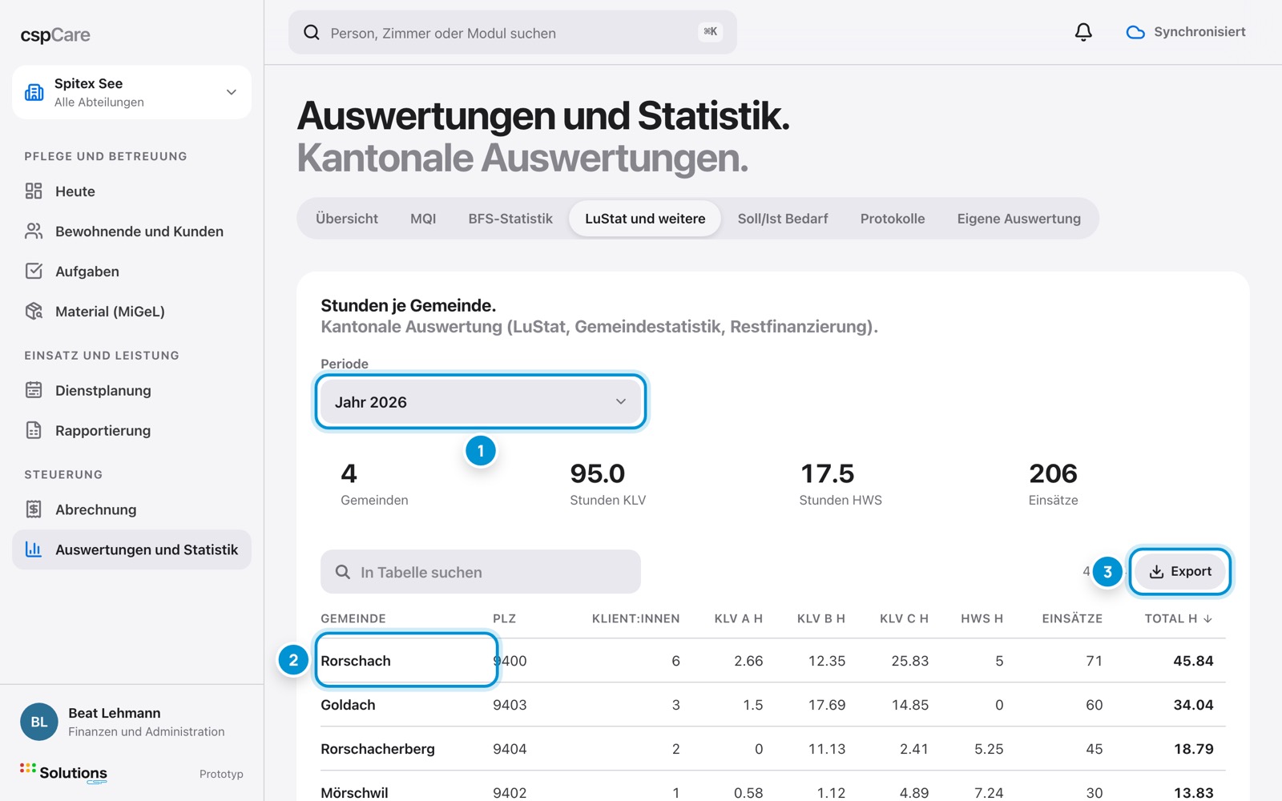Select the LuStat und weitere tab
Viewport: 1282px width, 801px height.
pyautogui.click(x=645, y=219)
